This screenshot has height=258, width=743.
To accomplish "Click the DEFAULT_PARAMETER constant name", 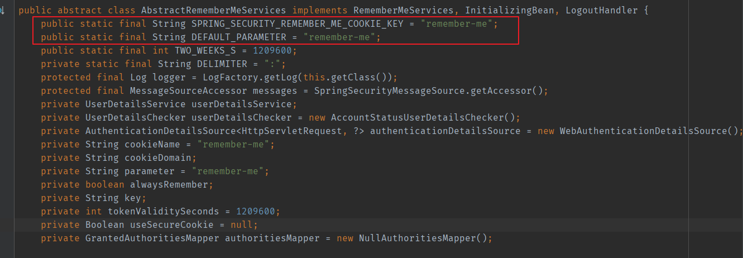I will [x=239, y=37].
